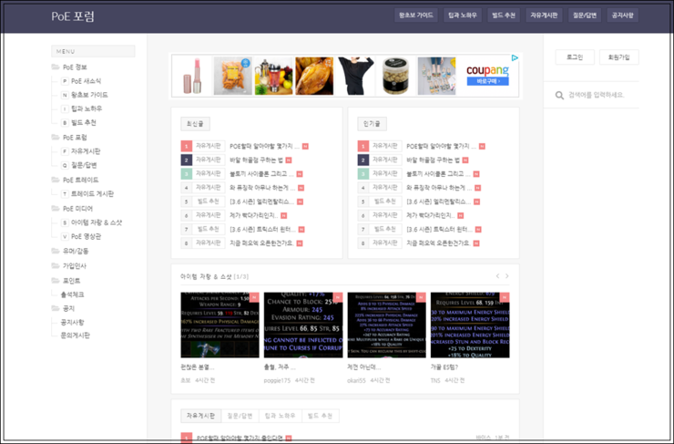Viewport: 674px width, 444px height.
Task: Open the 괜찮은 분열 screenshot thumbnail
Action: pos(220,325)
